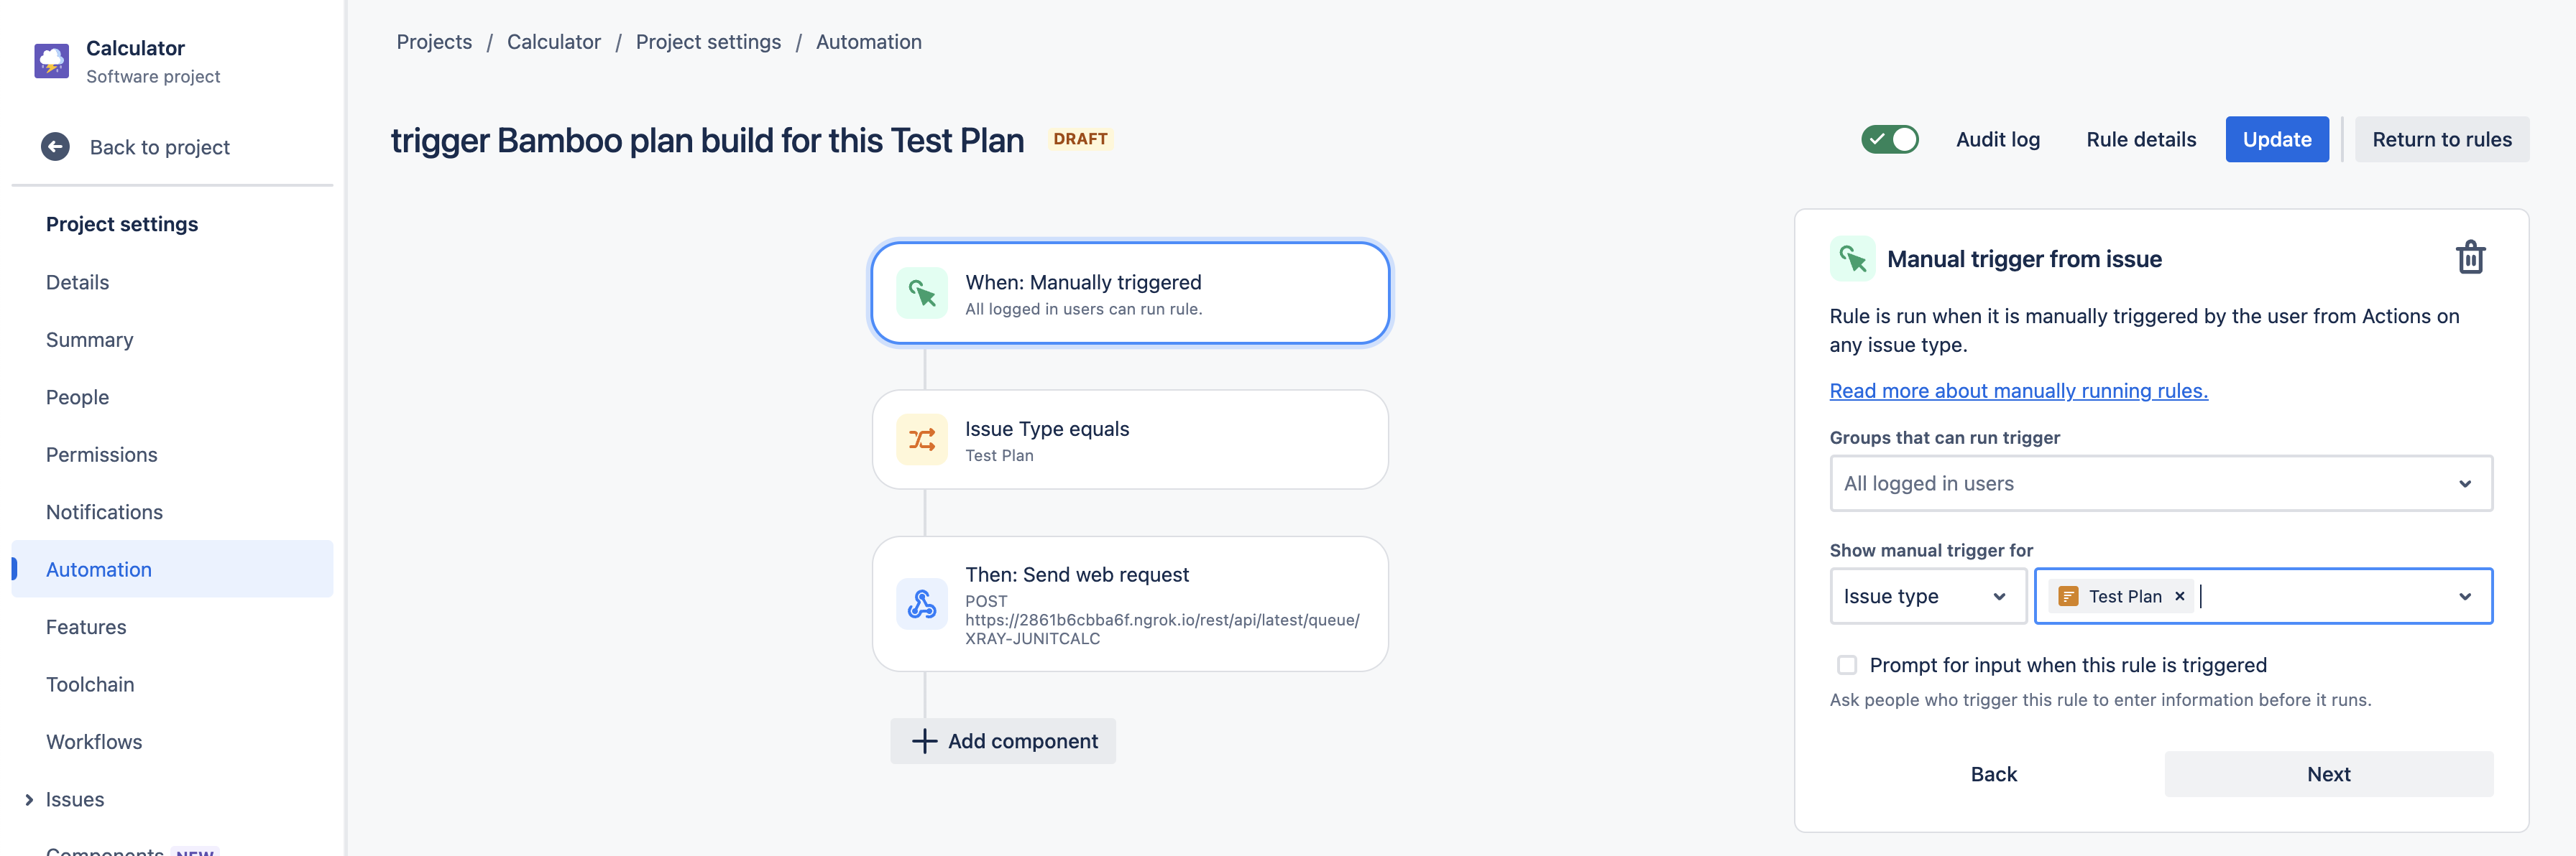Click the manual trigger cursor icon in the When step
Viewport: 2576px width, 856px height.
click(921, 293)
